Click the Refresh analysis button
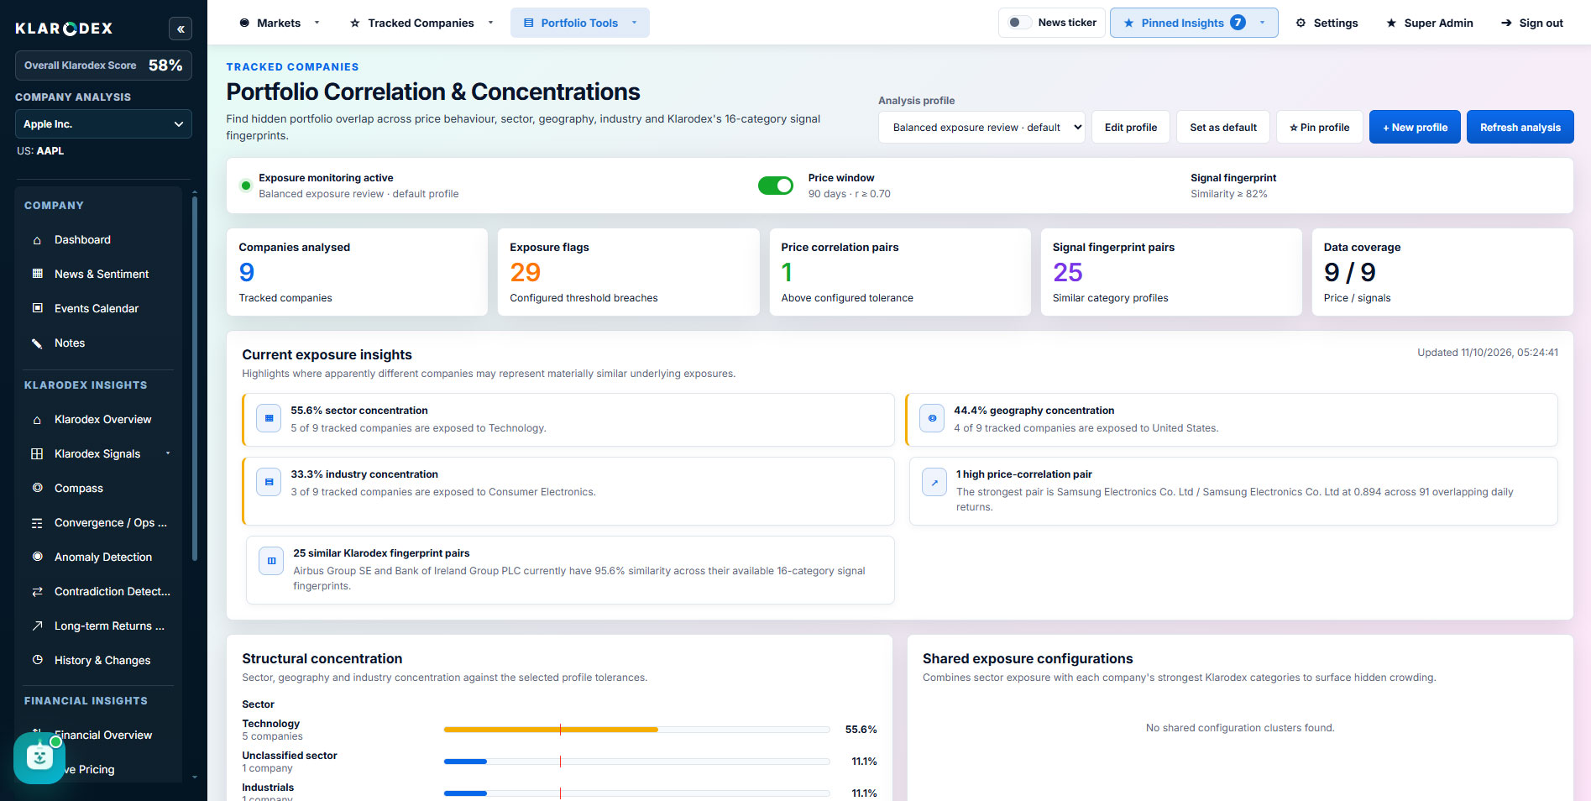This screenshot has width=1591, height=801. pos(1520,128)
